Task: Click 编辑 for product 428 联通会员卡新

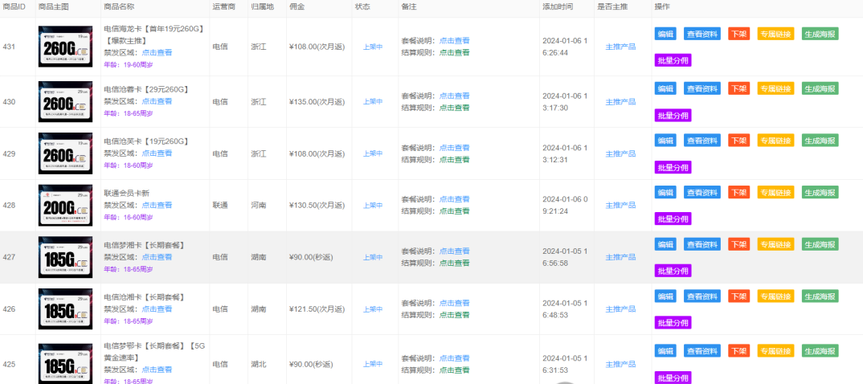Action: (665, 192)
